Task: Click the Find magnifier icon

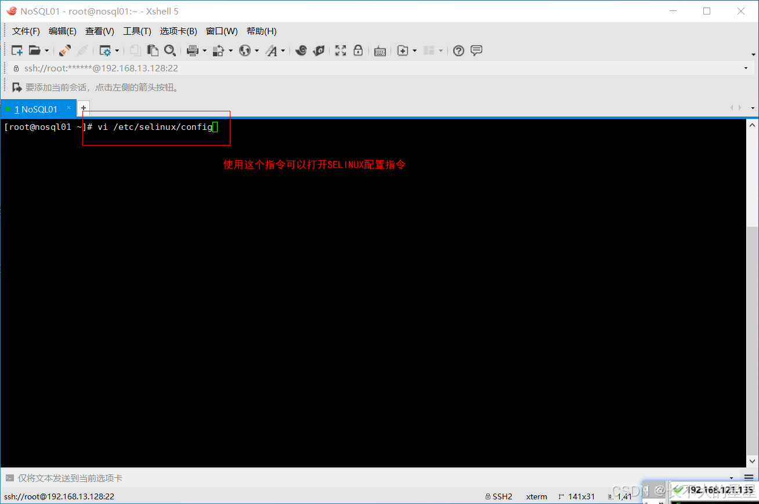Action: (170, 50)
